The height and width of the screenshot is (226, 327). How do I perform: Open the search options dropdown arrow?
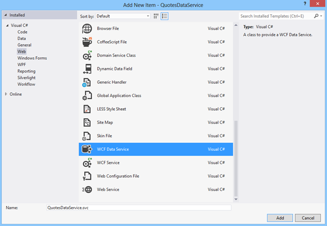click(x=321, y=16)
